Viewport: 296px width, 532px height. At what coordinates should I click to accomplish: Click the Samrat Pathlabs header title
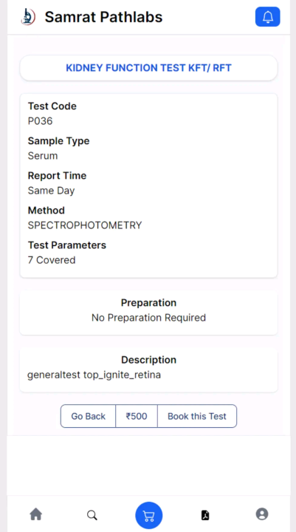tap(104, 17)
